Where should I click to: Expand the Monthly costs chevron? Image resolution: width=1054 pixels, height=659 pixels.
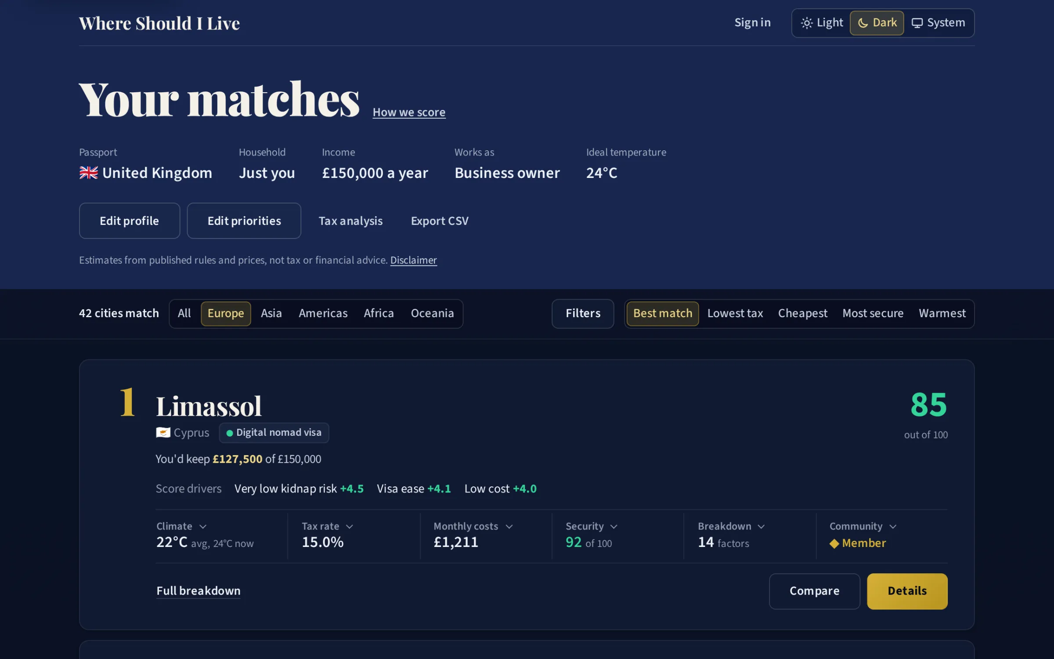[x=509, y=526]
